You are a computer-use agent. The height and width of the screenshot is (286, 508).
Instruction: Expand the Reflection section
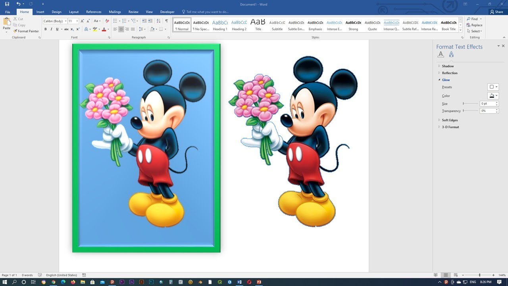click(449, 73)
